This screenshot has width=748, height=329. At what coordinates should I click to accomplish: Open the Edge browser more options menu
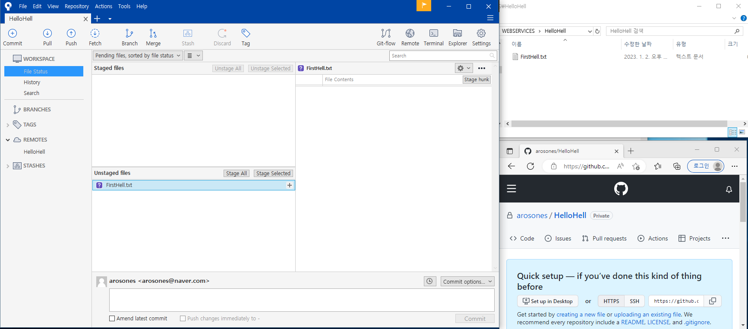[x=735, y=166]
